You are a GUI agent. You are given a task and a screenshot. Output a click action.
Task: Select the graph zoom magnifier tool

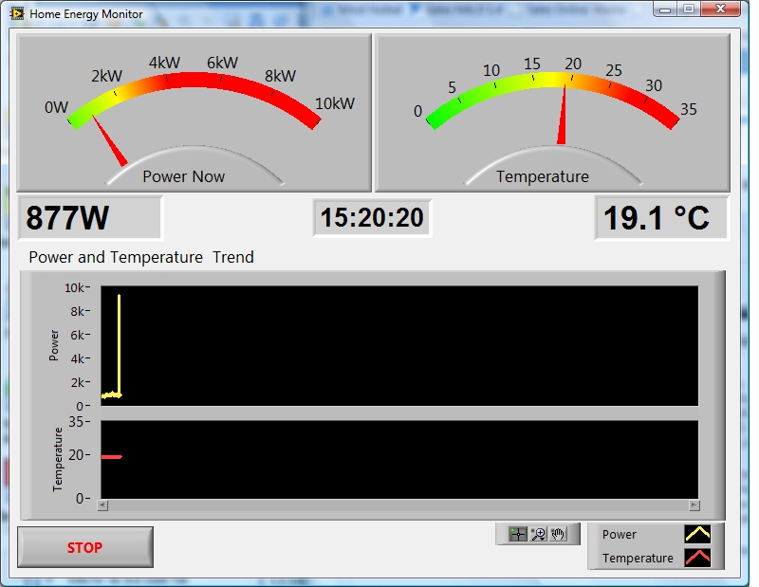(538, 534)
